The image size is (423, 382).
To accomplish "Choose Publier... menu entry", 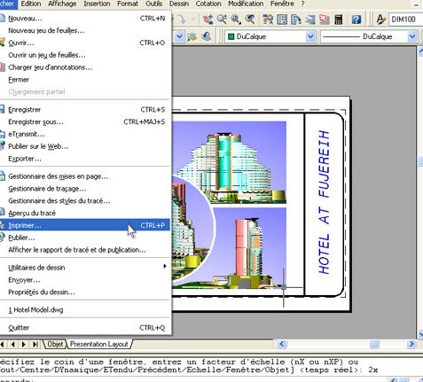I will 85,238.
